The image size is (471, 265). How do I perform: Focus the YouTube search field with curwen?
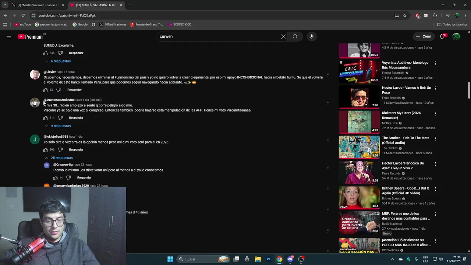coord(219,36)
